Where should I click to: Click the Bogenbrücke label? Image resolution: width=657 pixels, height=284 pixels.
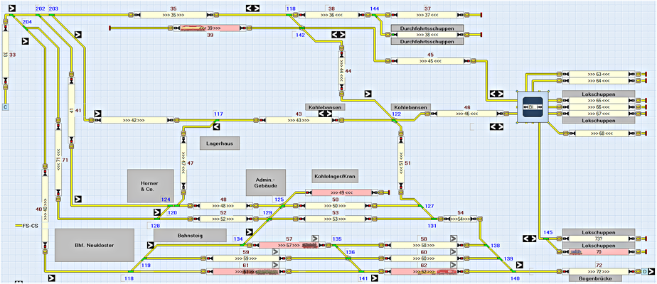[595, 278]
